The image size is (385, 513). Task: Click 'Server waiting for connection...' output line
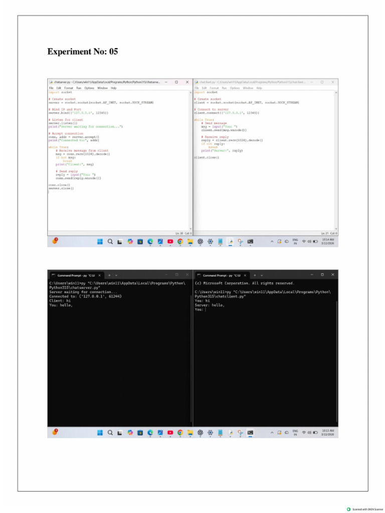(x=83, y=292)
